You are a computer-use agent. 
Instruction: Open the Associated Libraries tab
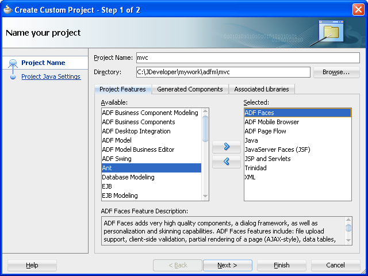click(262, 89)
